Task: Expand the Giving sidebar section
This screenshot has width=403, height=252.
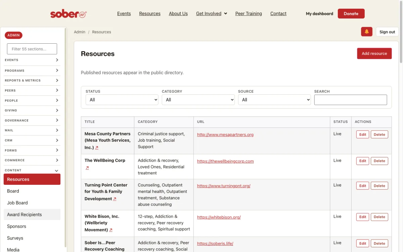Action: 32,110
